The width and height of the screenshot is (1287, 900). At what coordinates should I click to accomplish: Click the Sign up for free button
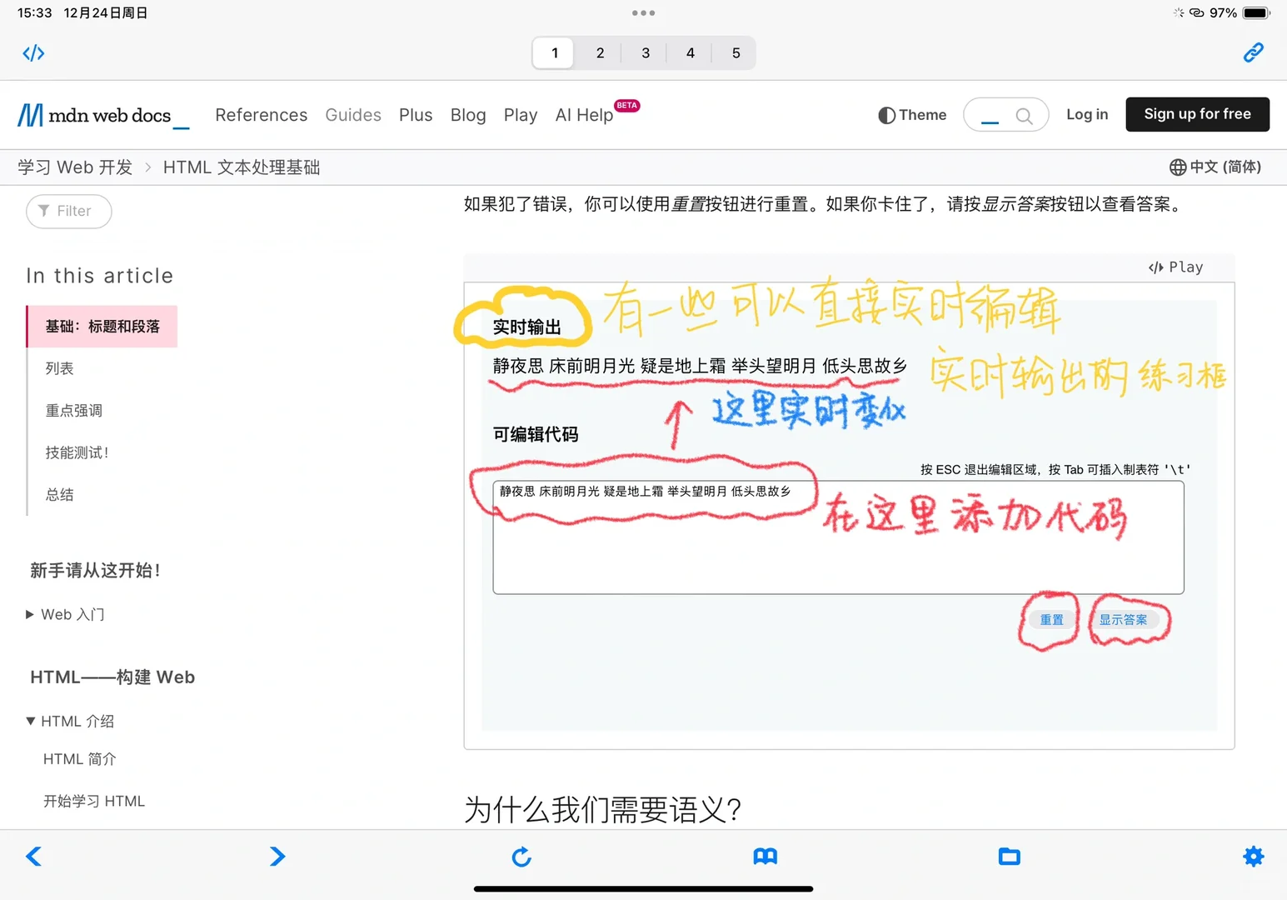tap(1197, 114)
